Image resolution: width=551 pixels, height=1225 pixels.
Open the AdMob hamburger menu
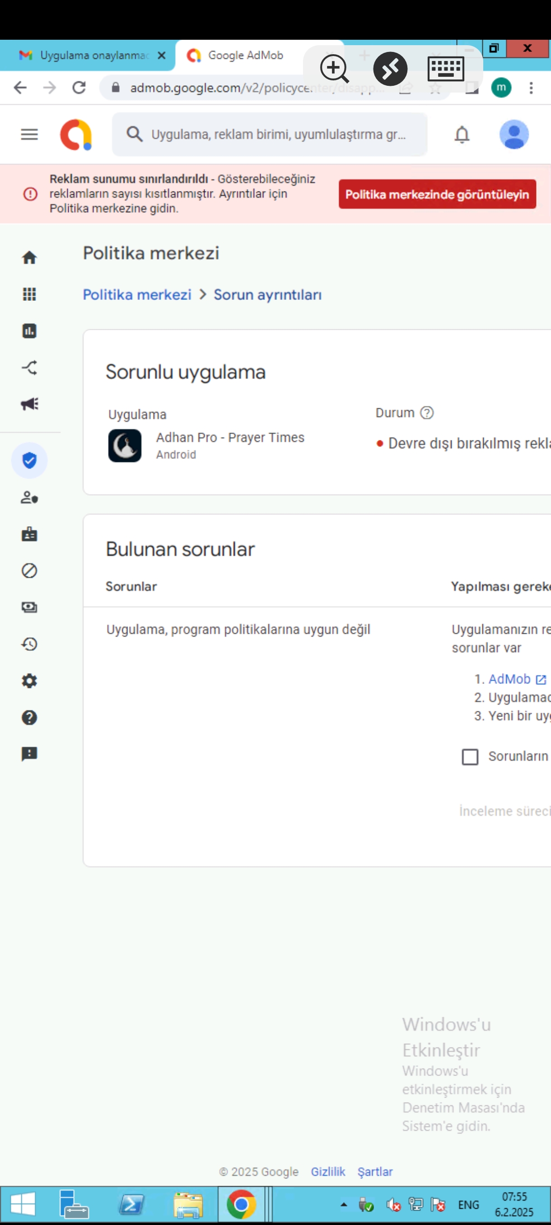click(29, 135)
